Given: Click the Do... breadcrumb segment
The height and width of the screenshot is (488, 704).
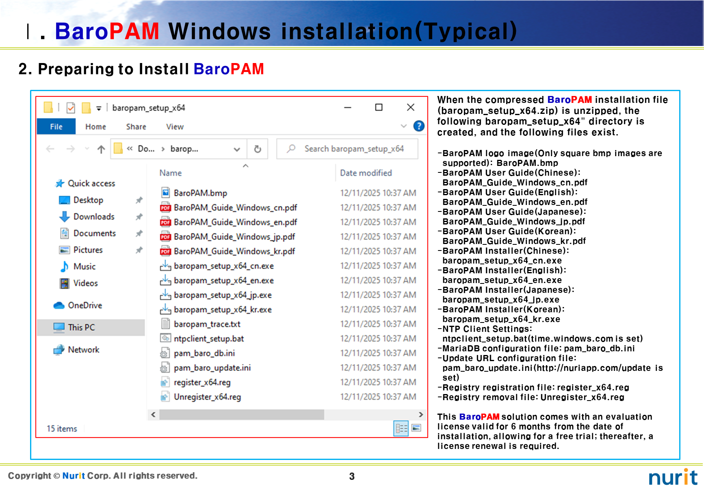Looking at the screenshot, I should [x=146, y=149].
